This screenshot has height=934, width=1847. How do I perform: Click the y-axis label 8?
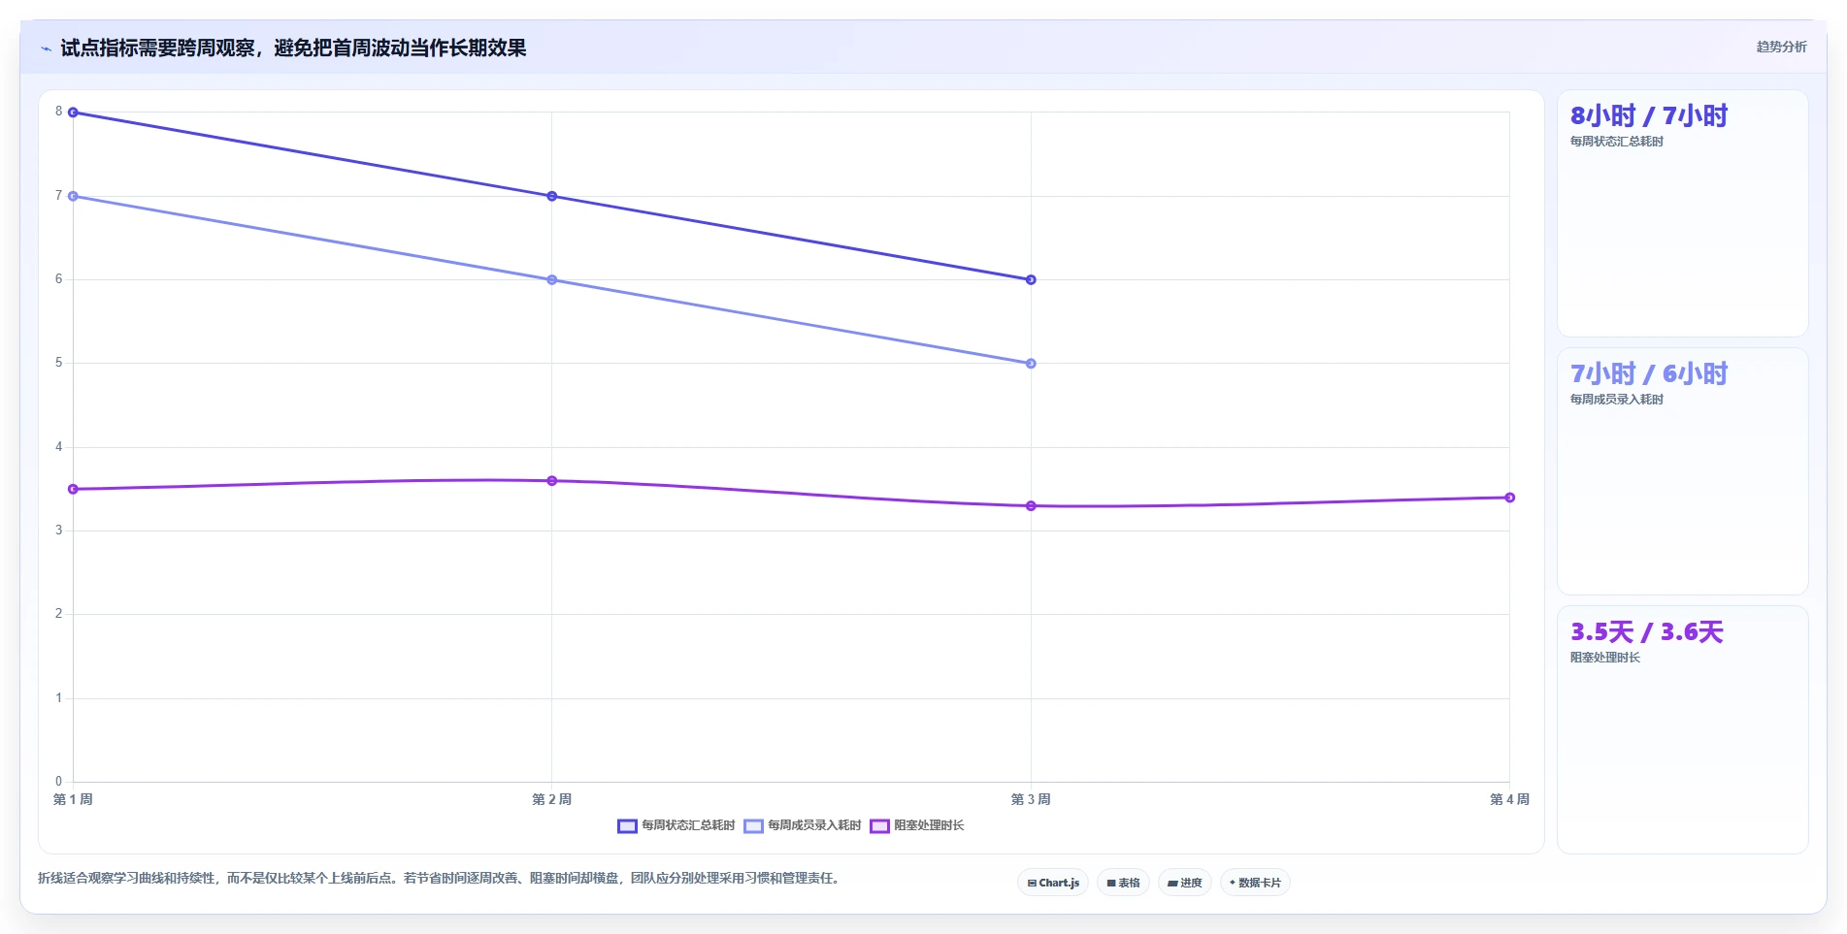pos(58,112)
